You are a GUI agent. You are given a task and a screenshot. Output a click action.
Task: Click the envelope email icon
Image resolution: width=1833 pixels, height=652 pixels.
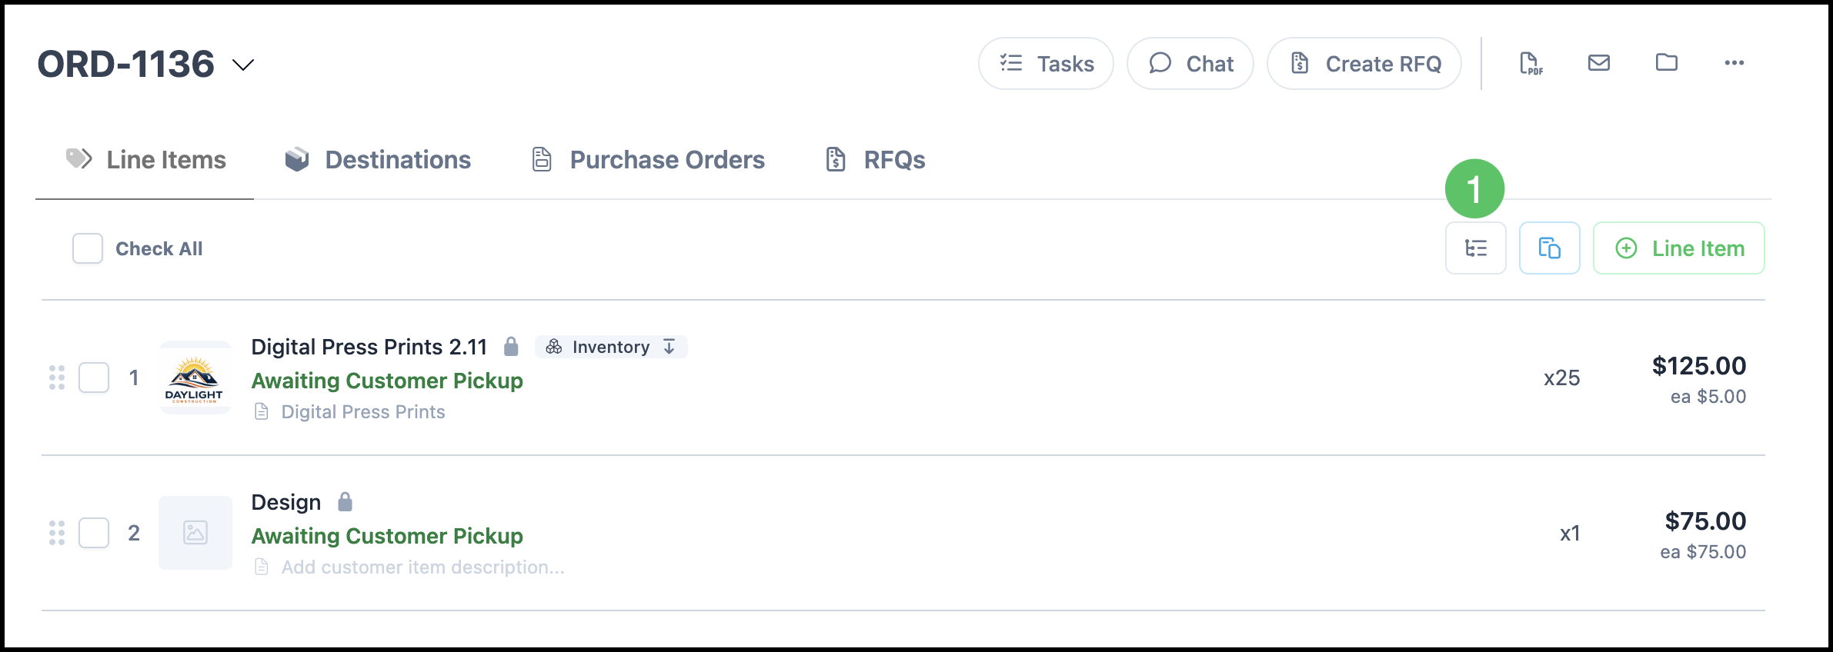[x=1598, y=63]
